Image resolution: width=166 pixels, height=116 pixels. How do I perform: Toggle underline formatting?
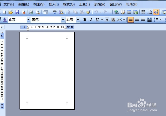coord(97,20)
